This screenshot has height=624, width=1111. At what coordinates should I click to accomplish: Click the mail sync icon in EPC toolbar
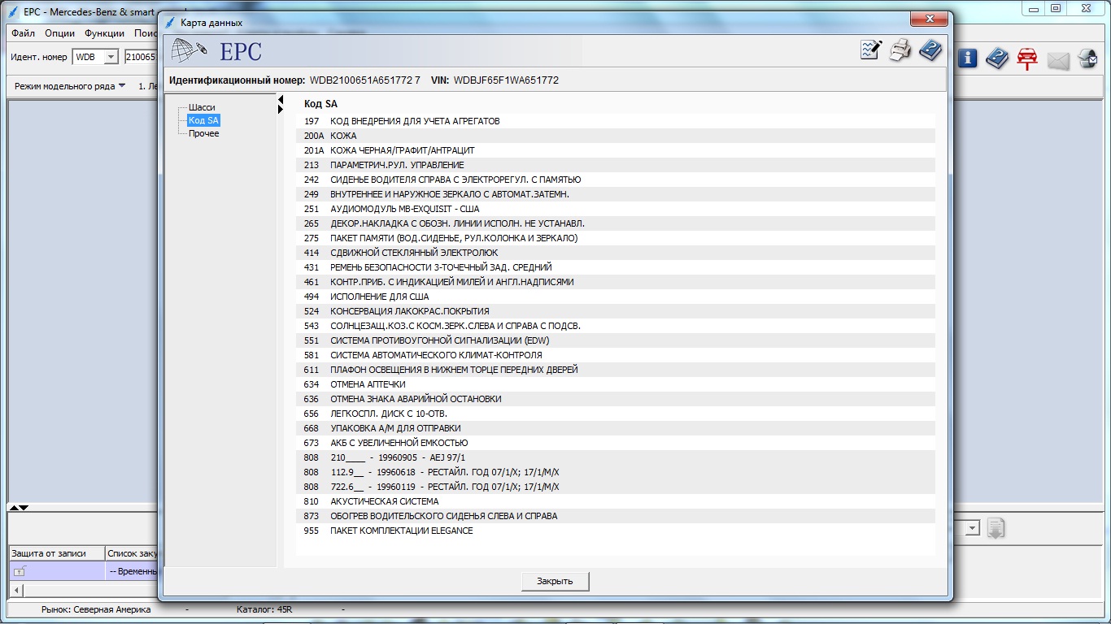[x=1088, y=58]
